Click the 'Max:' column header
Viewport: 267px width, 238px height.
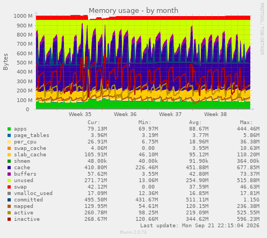click(x=246, y=122)
